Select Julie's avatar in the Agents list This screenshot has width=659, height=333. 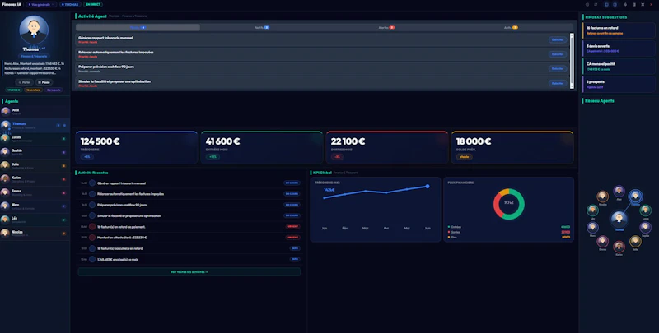[5, 165]
